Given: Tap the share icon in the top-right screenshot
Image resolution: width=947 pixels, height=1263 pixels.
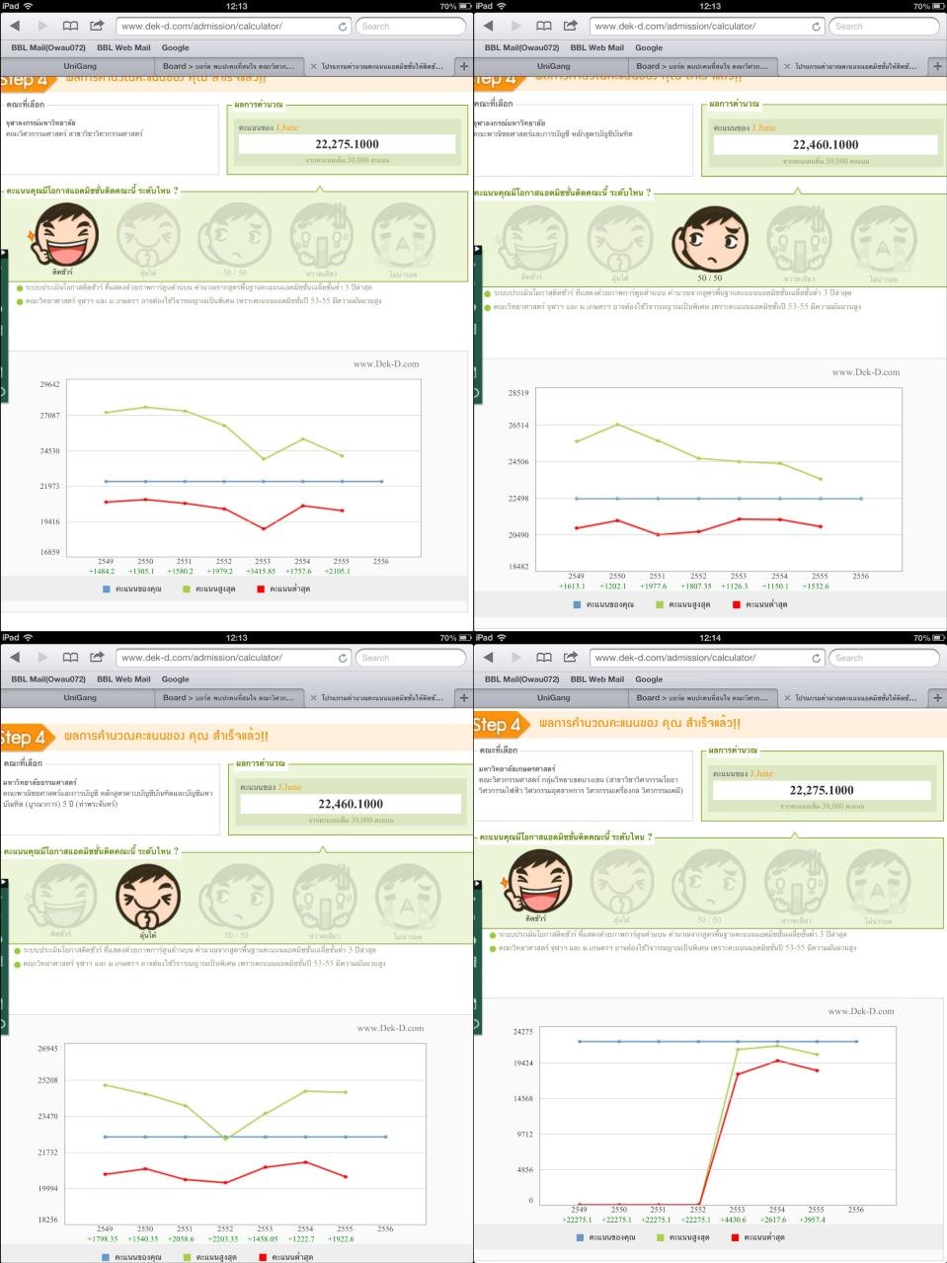Looking at the screenshot, I should 571,26.
